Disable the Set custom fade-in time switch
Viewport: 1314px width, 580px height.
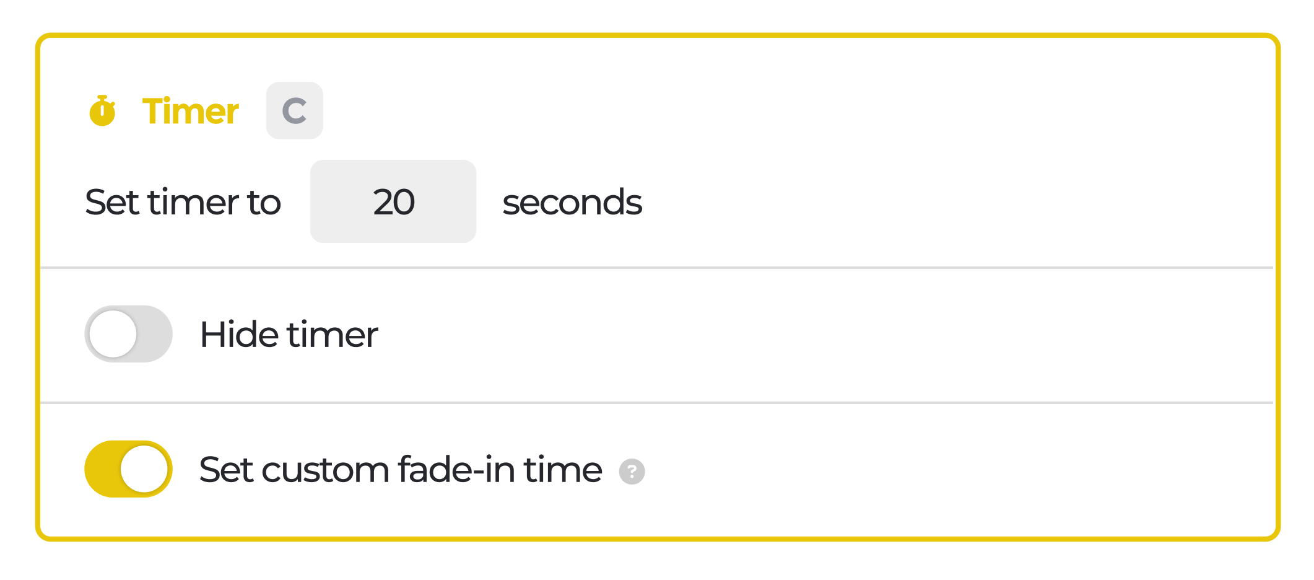point(128,469)
